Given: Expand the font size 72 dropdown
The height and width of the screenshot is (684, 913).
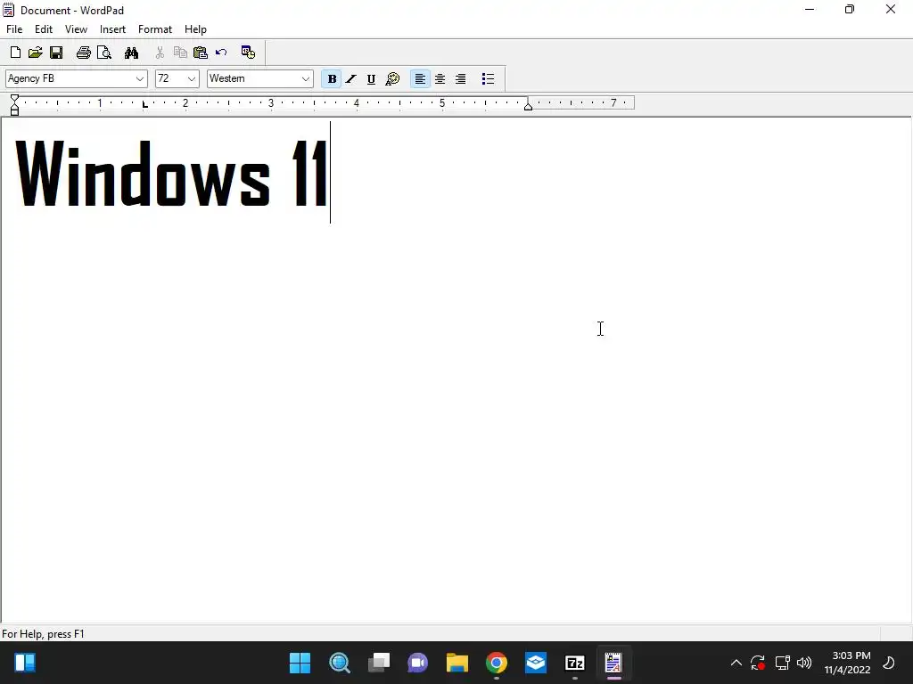Looking at the screenshot, I should pos(192,79).
